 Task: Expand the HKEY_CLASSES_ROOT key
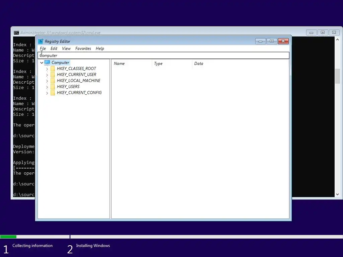47,69
